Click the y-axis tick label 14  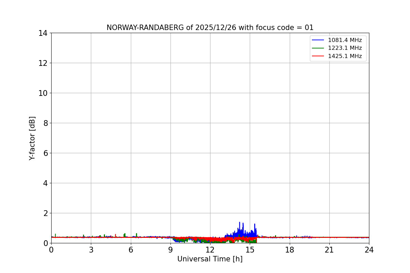pyautogui.click(x=43, y=33)
